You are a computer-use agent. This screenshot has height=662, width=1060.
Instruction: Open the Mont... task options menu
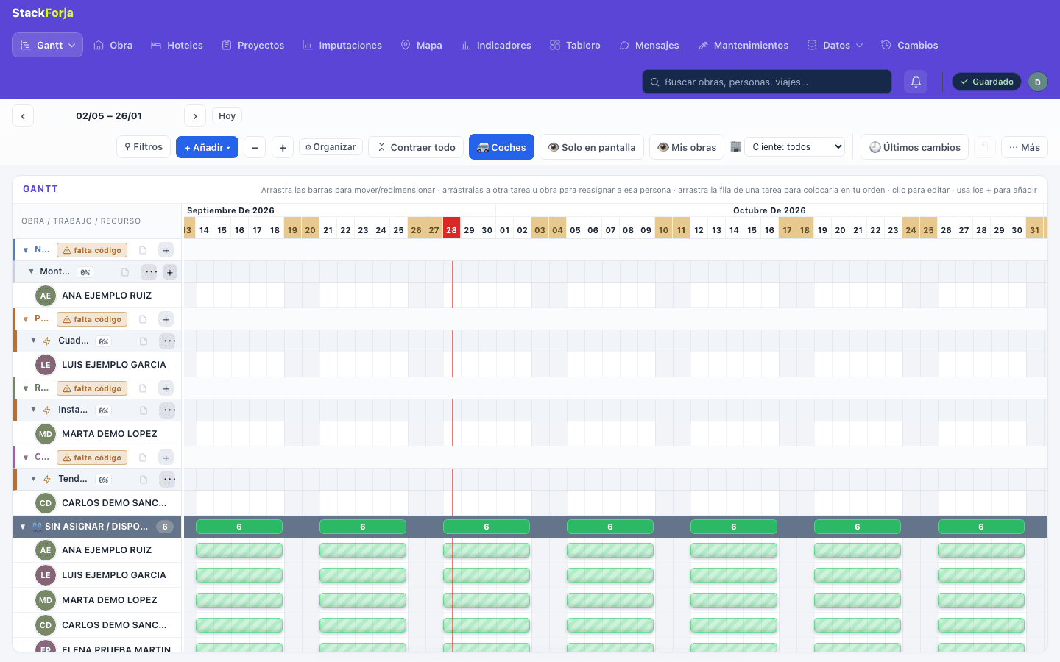pos(150,271)
